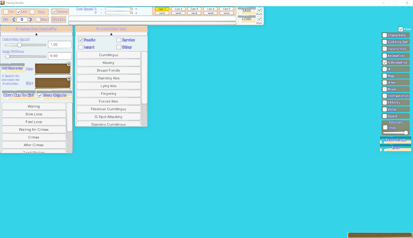Toggle the Camera checkbox in top toolbar
Viewport: 413px width, 238px height.
tap(54, 12)
